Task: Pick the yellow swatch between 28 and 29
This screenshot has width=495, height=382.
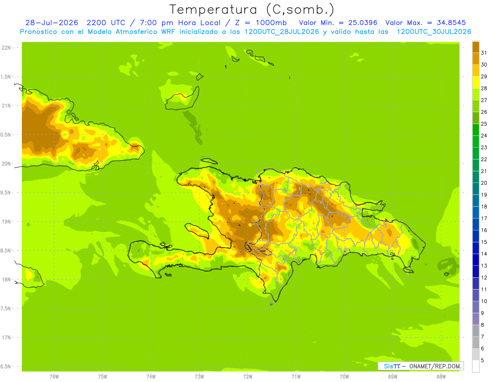Action: (x=476, y=82)
